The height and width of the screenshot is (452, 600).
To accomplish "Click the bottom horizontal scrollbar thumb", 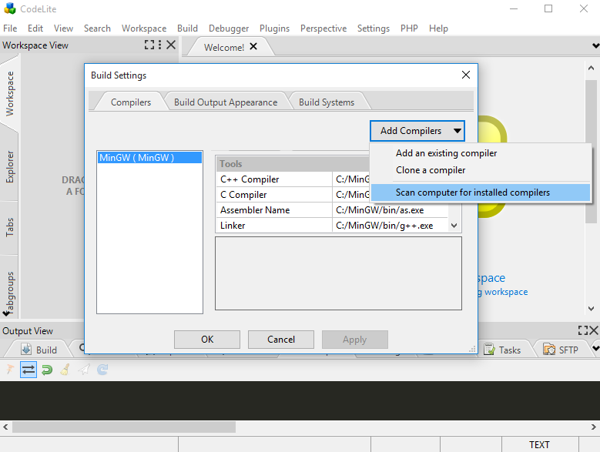I will click(124, 427).
